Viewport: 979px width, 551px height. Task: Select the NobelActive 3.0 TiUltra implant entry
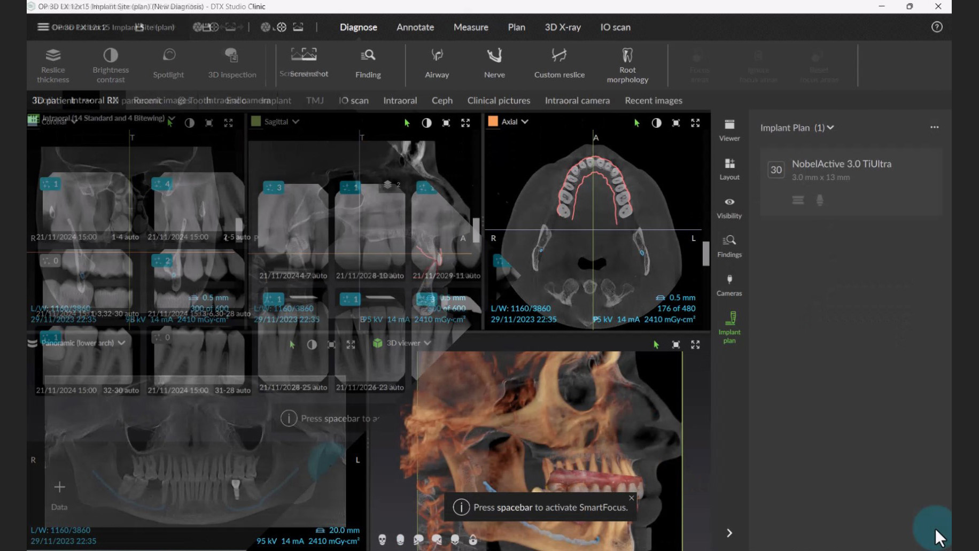point(851,182)
